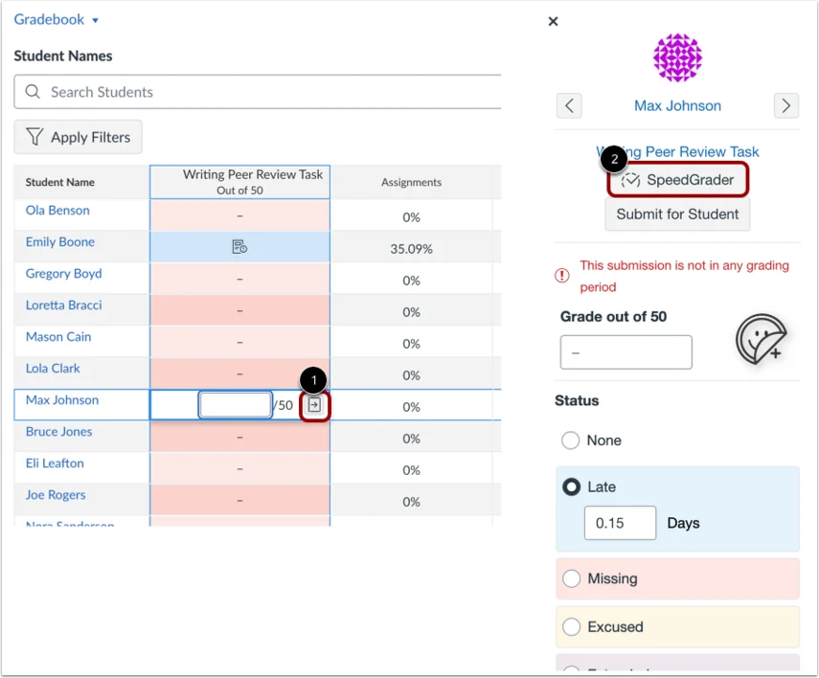
Task: Click Bruce Jones's Peer Review grade cell
Action: pyautogui.click(x=239, y=438)
